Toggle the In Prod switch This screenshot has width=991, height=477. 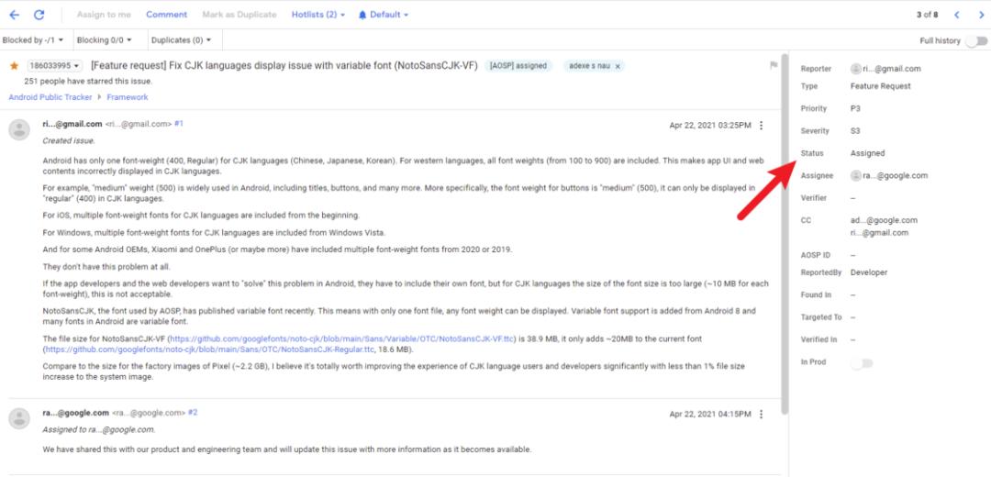[x=862, y=362]
